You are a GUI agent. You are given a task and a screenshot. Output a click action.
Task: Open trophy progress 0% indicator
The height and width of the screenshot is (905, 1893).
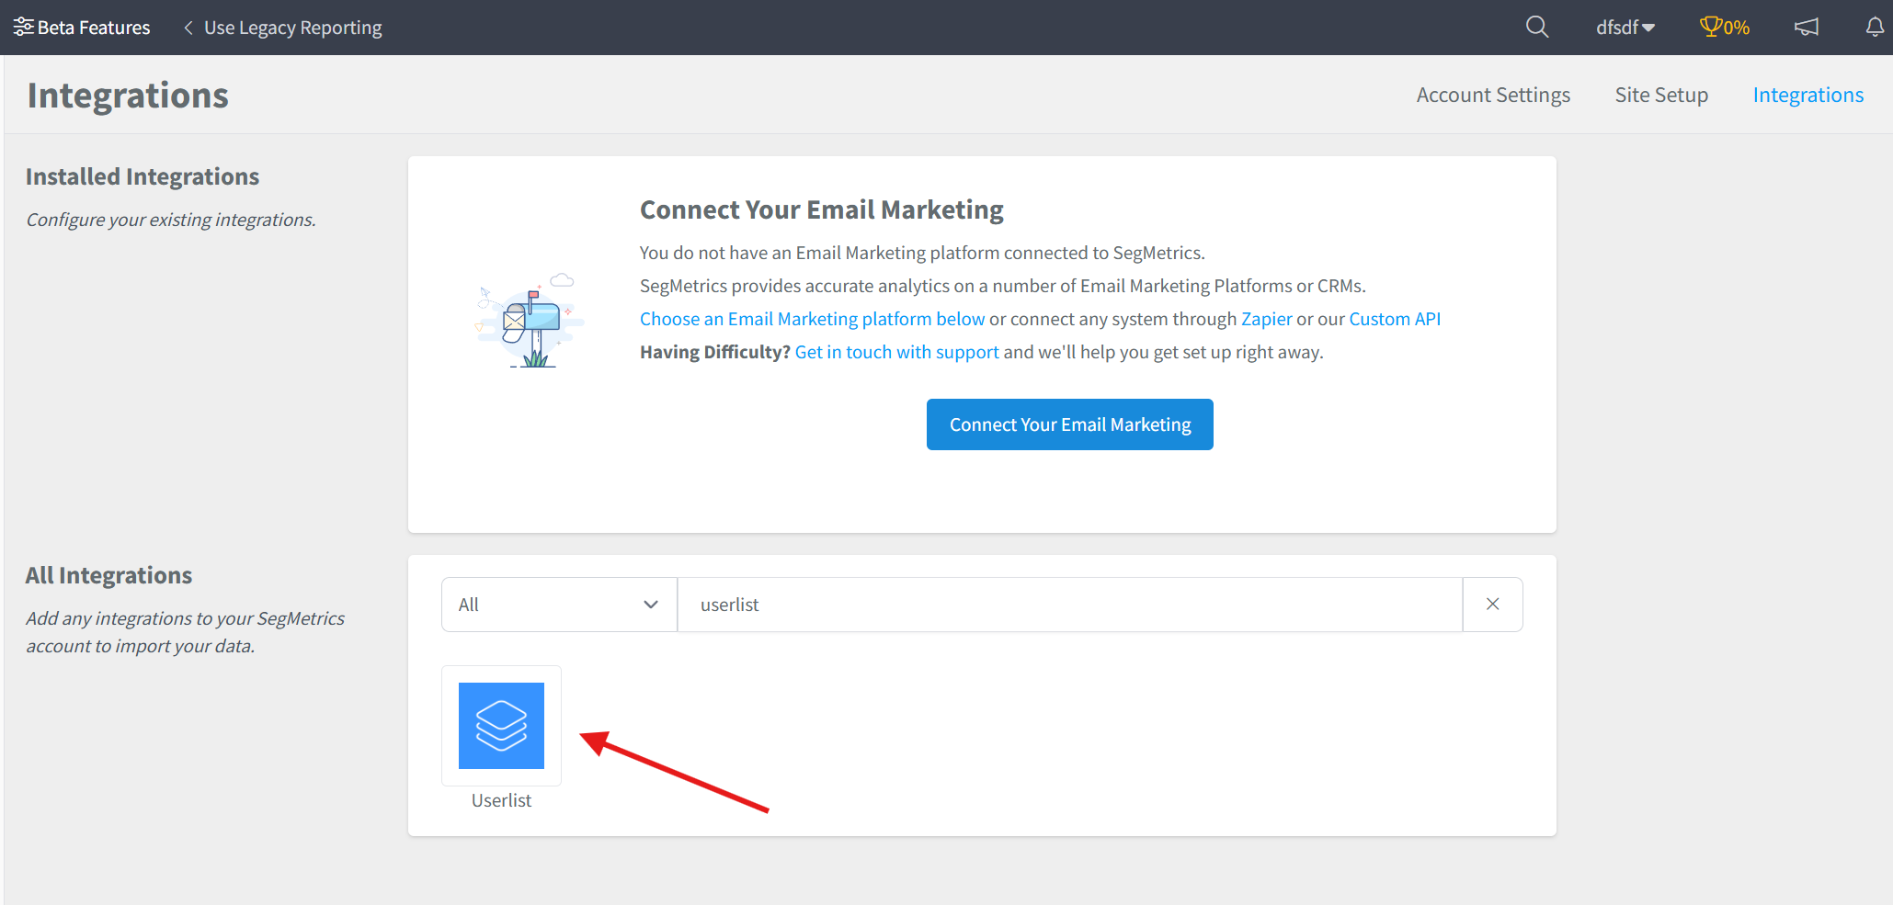[x=1725, y=28]
